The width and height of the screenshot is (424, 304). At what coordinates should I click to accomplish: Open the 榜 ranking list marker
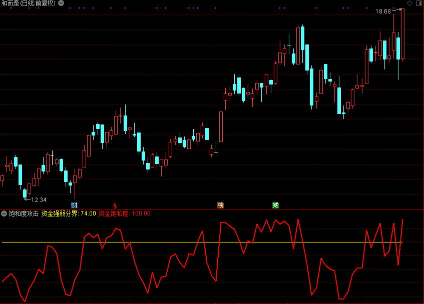pyautogui.click(x=220, y=205)
